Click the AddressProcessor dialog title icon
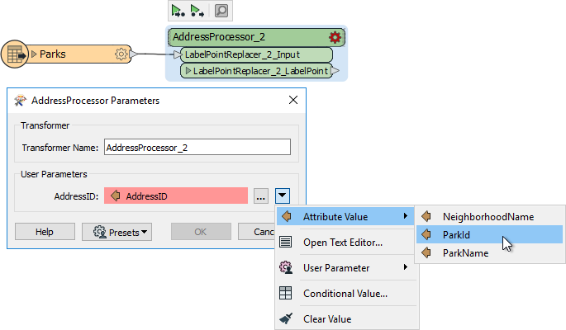Screen dimensions: 566x330 coord(21,100)
